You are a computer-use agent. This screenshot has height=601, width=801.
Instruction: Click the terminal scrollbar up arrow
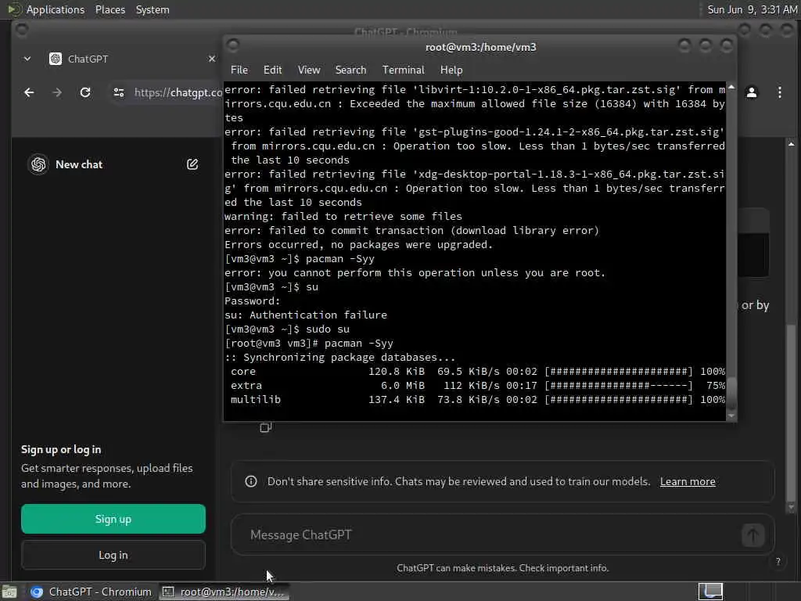[731, 88]
